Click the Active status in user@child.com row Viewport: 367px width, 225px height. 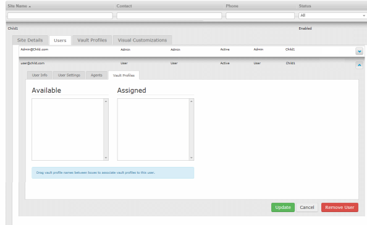[225, 63]
